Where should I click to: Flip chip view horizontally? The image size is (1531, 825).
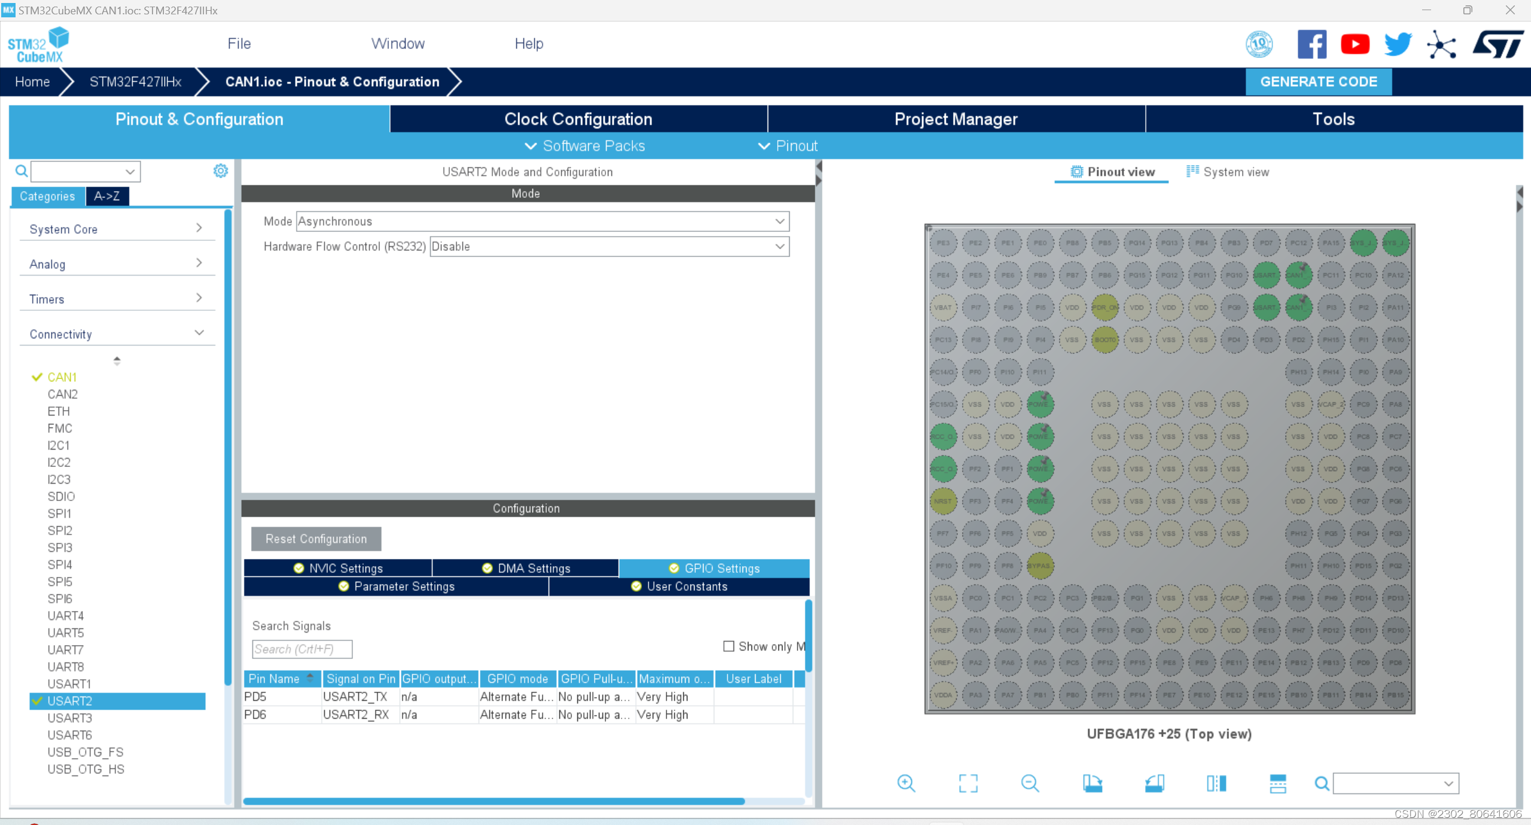pos(1216,783)
